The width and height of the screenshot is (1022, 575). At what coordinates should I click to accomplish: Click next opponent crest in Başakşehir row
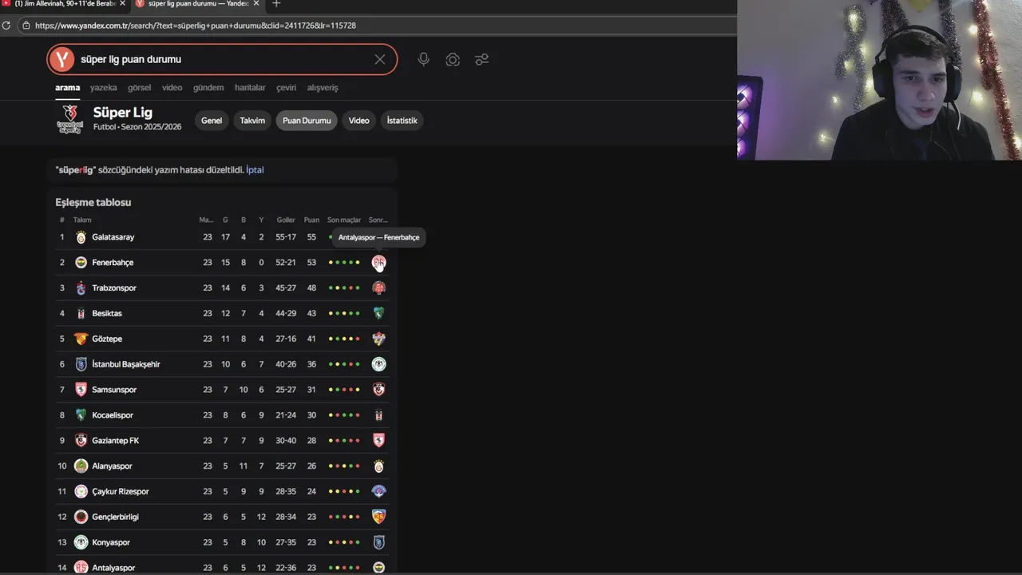(379, 364)
